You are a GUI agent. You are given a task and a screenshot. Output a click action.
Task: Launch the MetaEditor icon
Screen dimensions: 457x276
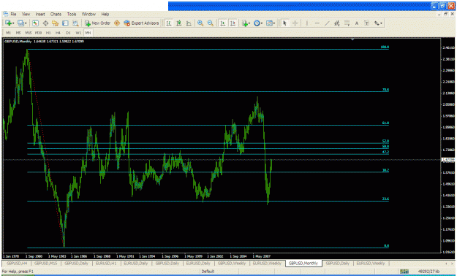(117, 23)
